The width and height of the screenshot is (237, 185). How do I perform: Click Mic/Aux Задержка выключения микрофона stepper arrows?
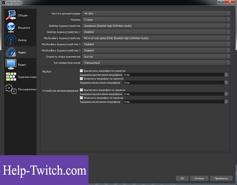point(226,75)
